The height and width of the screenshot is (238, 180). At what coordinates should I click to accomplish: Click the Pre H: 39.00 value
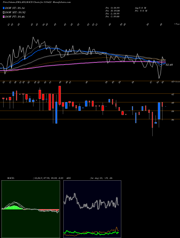coord(113,10)
